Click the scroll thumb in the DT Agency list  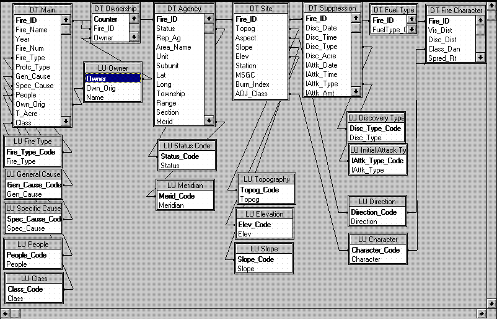209,28
